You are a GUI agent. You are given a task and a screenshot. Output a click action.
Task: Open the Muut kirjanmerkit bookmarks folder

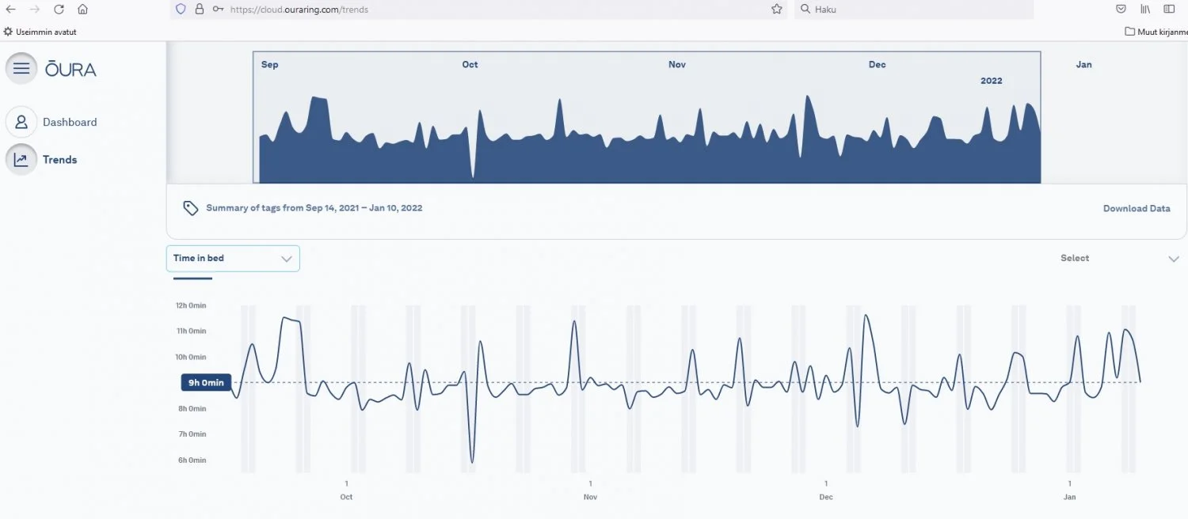point(1156,32)
